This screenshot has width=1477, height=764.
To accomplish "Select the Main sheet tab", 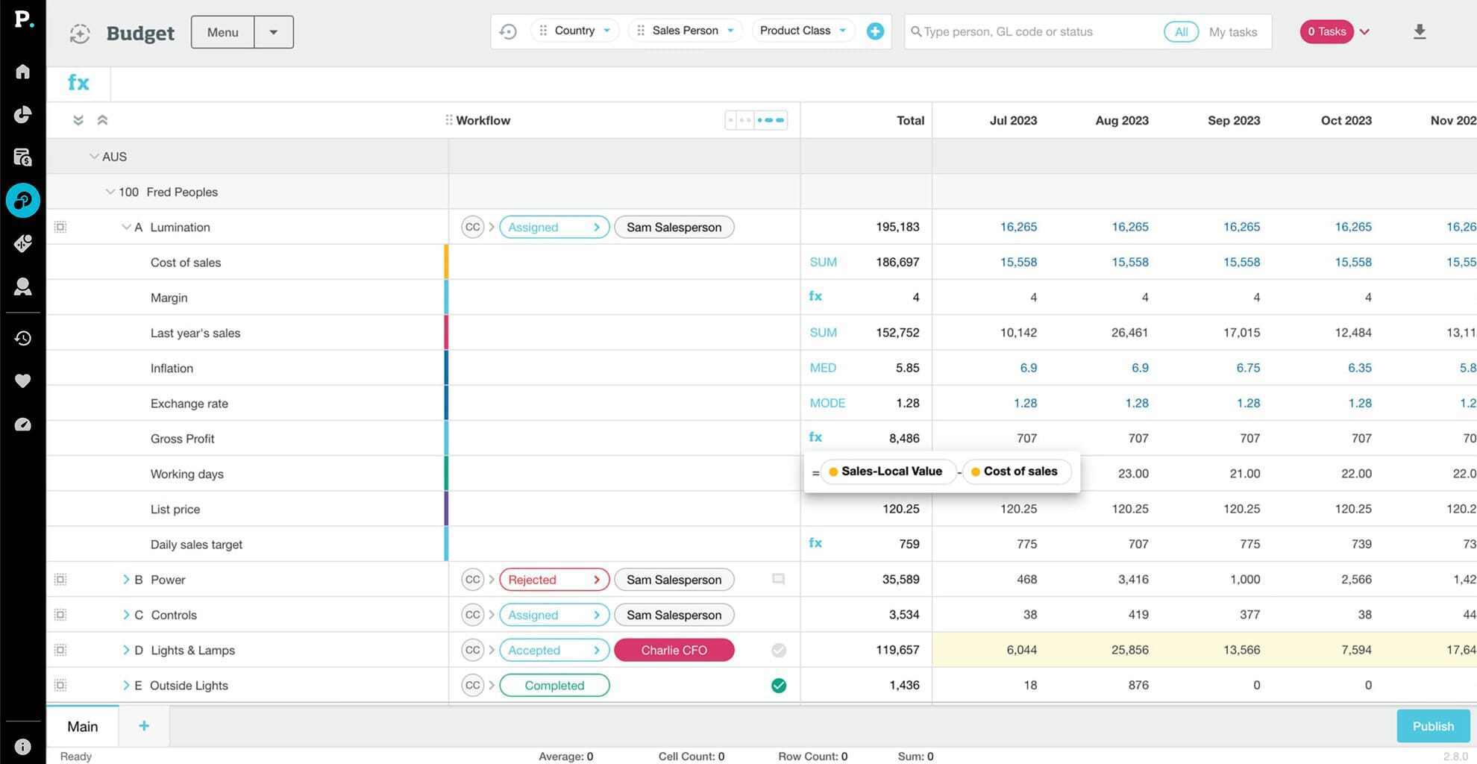I will click(83, 727).
